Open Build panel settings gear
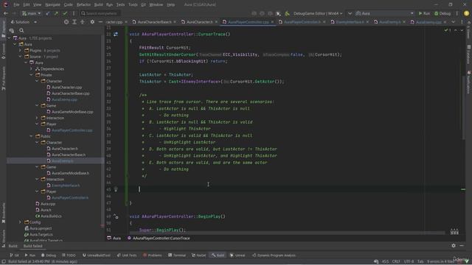The width and height of the screenshot is (472, 265). pos(454,246)
